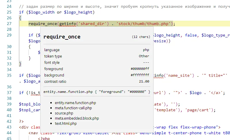Click the background value #ffffffff
Viewport: 230px width, 140px height.
point(140,75)
